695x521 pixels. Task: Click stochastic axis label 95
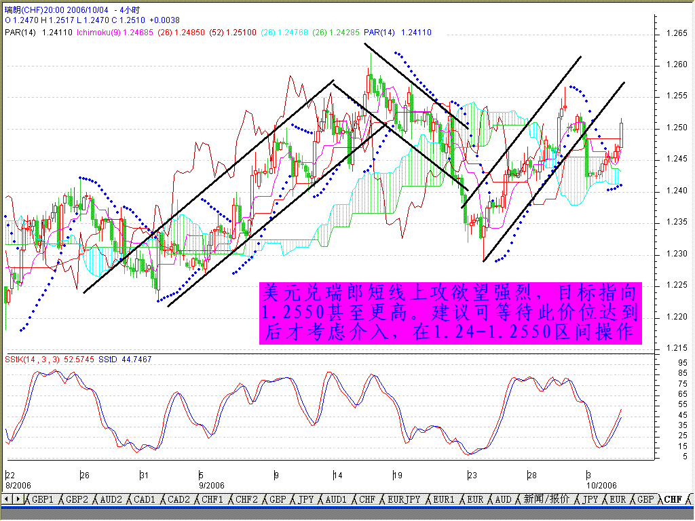(x=683, y=363)
